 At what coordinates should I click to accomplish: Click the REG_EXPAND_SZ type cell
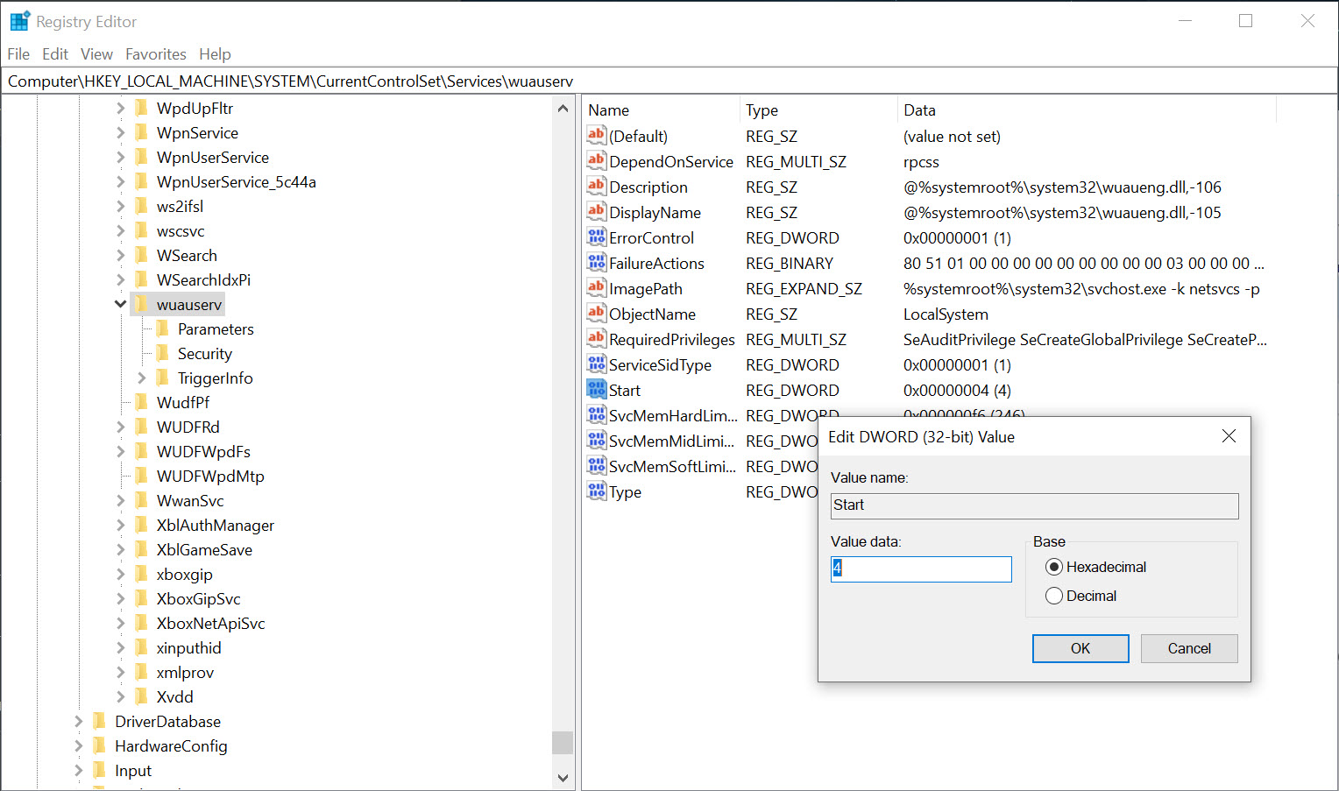point(804,288)
